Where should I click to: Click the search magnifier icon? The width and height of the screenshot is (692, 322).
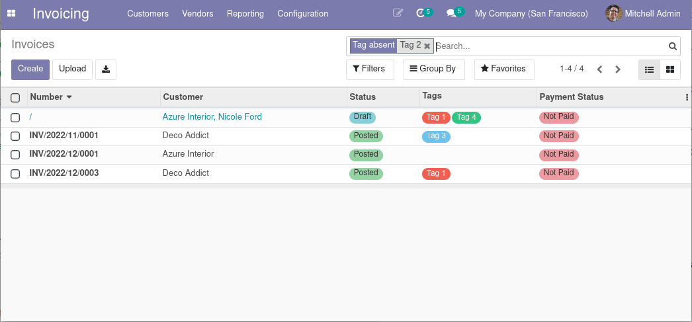672,46
